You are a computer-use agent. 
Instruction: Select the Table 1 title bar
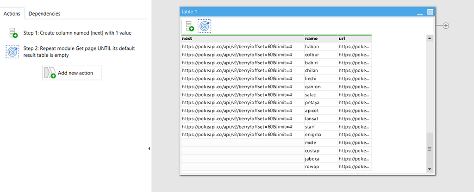tap(307, 12)
